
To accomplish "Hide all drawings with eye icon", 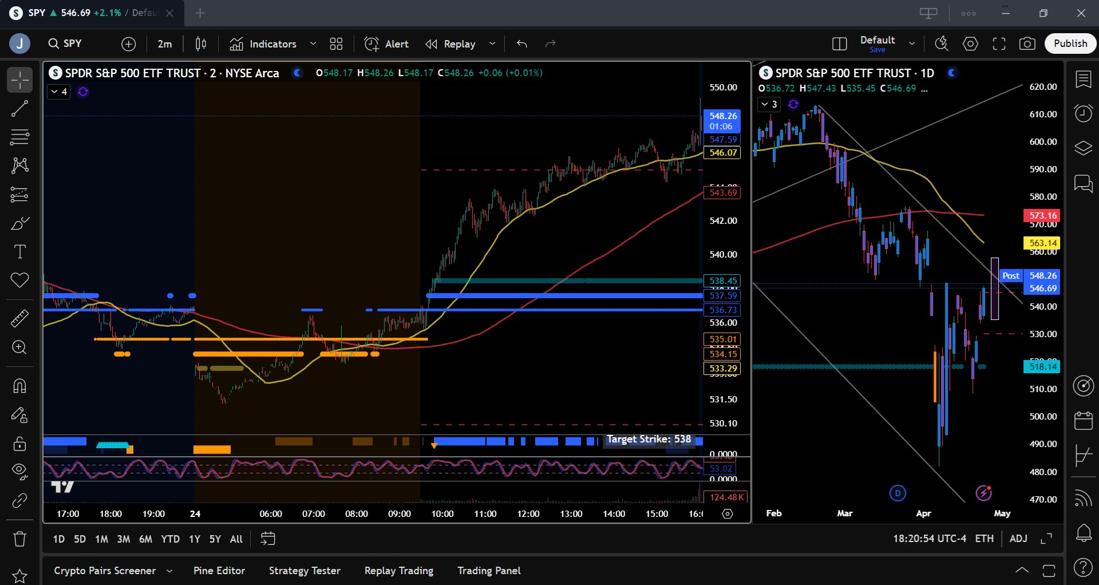I will [19, 471].
